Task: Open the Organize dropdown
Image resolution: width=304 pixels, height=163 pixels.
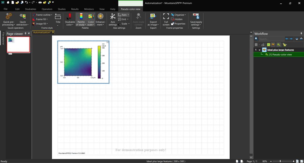Action: coord(178,15)
